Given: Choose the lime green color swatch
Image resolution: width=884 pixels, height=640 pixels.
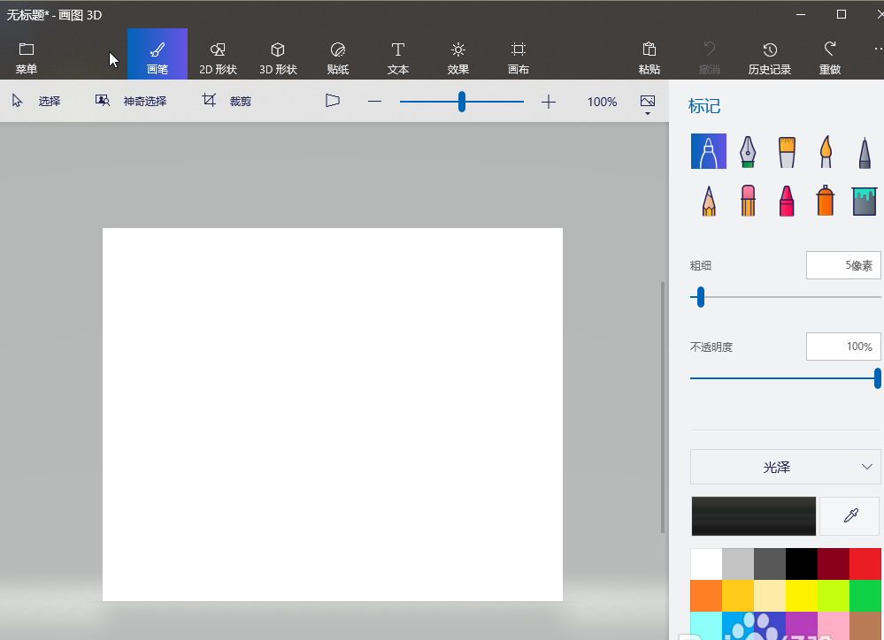Looking at the screenshot, I should [834, 596].
